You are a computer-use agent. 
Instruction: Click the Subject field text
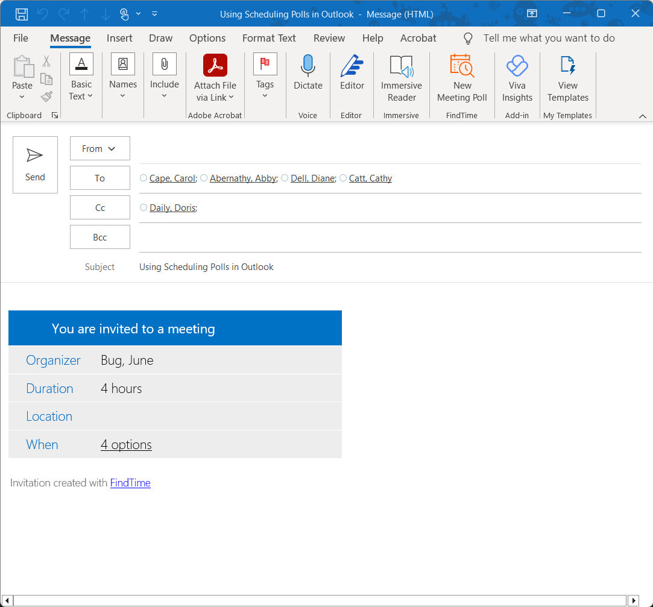coord(206,267)
